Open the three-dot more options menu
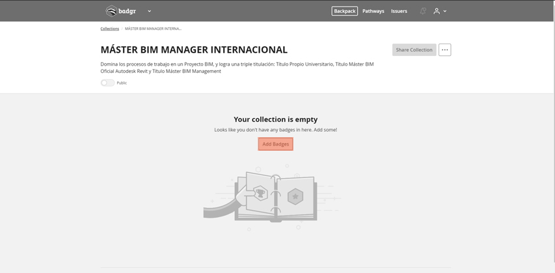 click(445, 50)
